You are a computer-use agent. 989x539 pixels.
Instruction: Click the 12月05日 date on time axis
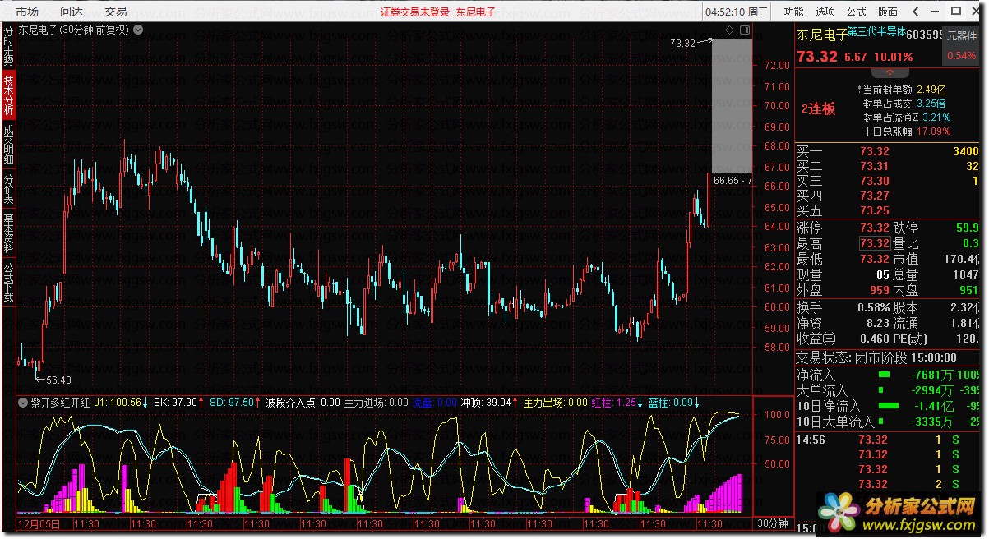pos(39,523)
